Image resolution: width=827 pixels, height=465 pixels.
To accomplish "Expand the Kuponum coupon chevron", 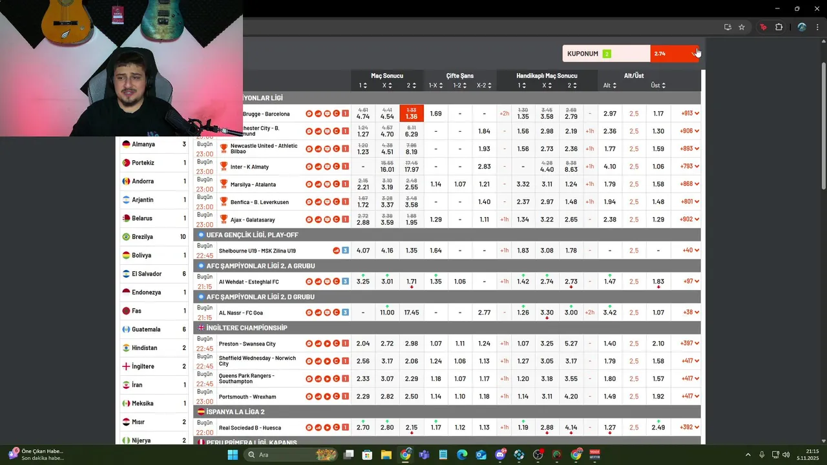I will pos(695,54).
